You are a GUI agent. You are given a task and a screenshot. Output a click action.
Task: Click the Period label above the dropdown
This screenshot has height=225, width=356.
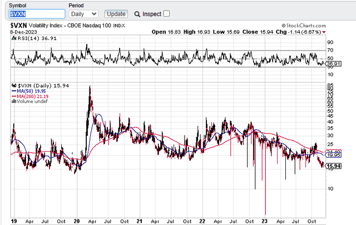[x=76, y=6]
